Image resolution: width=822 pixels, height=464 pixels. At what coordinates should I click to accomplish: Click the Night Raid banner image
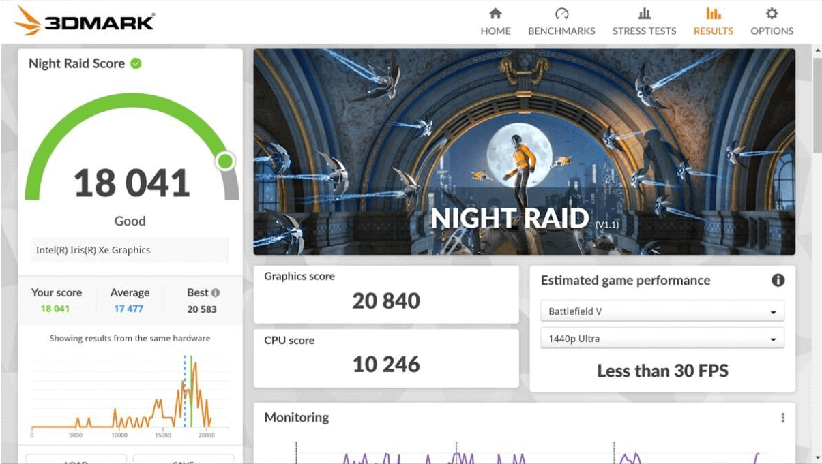524,151
